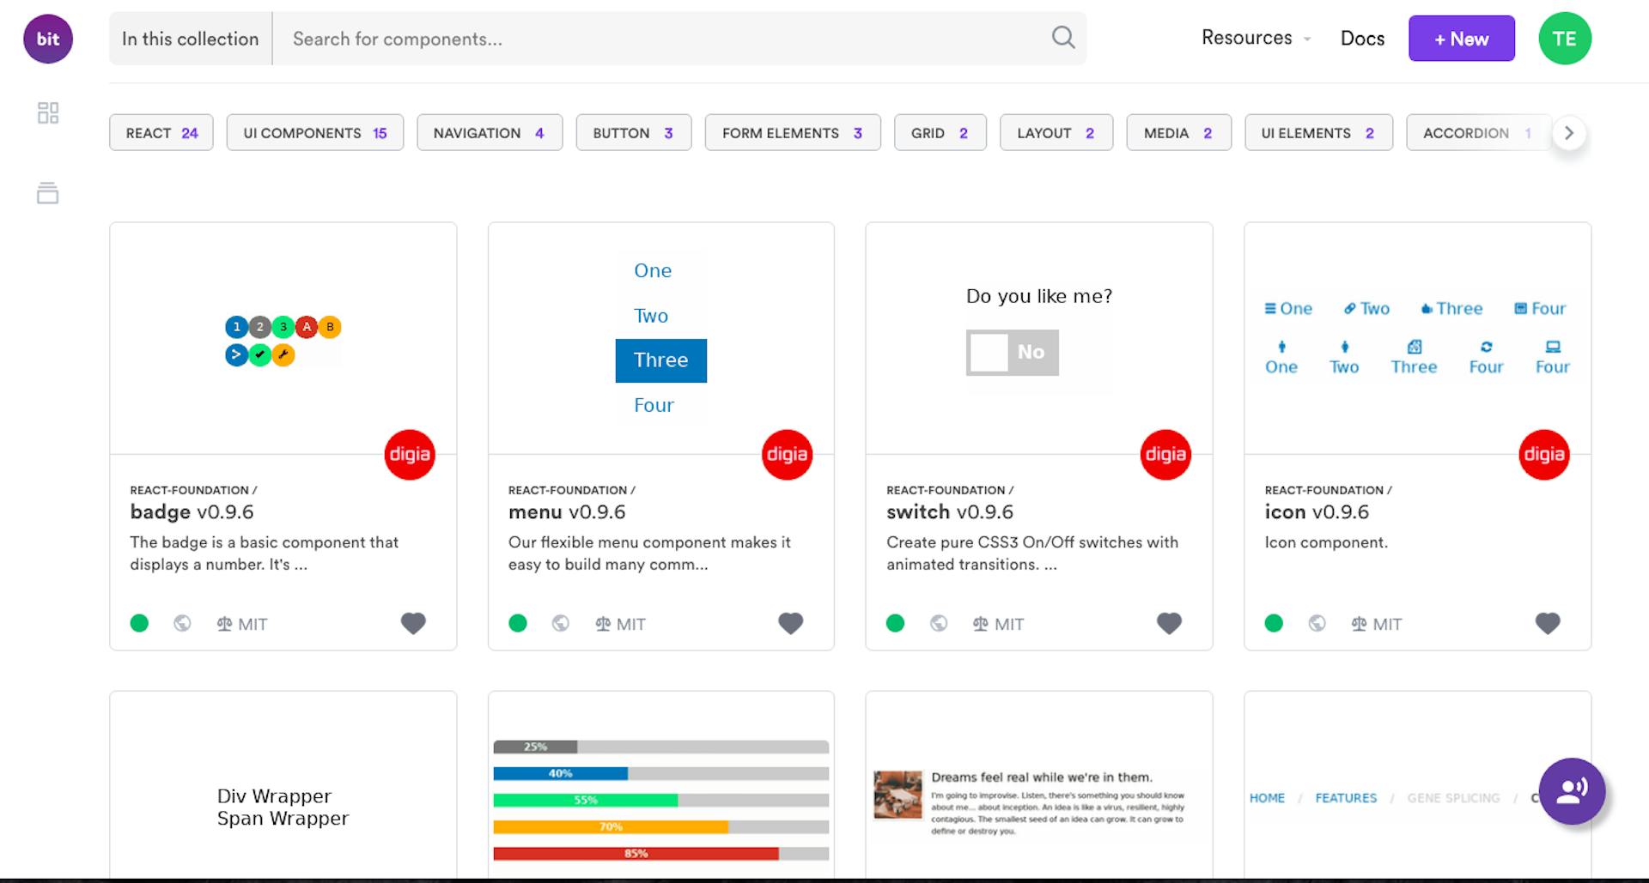Favorite the icon component with its heart icon

point(1548,623)
